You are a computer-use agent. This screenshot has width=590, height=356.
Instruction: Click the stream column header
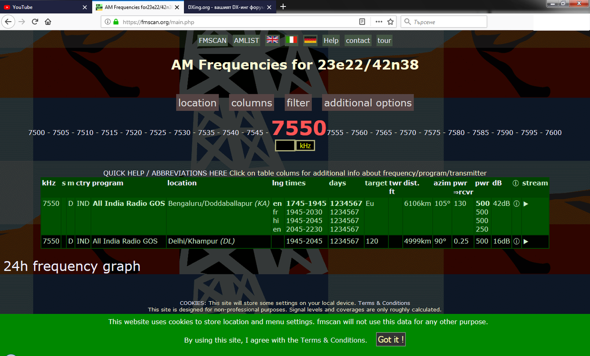tap(535, 183)
